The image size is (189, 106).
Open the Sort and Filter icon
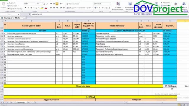pos(176,4)
